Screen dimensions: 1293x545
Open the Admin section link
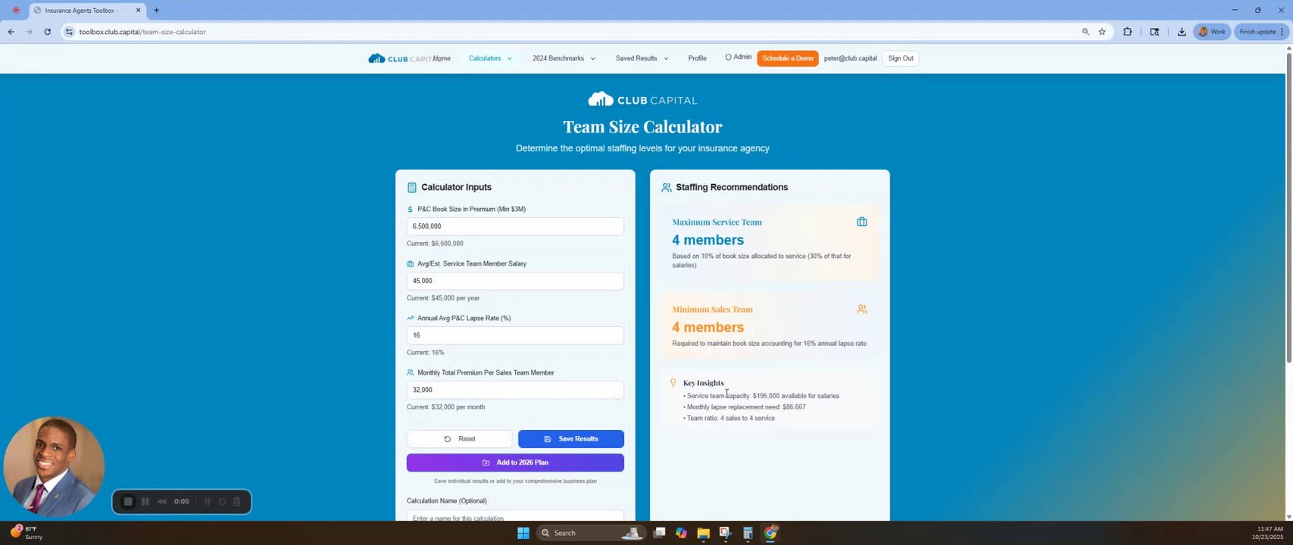coord(739,58)
